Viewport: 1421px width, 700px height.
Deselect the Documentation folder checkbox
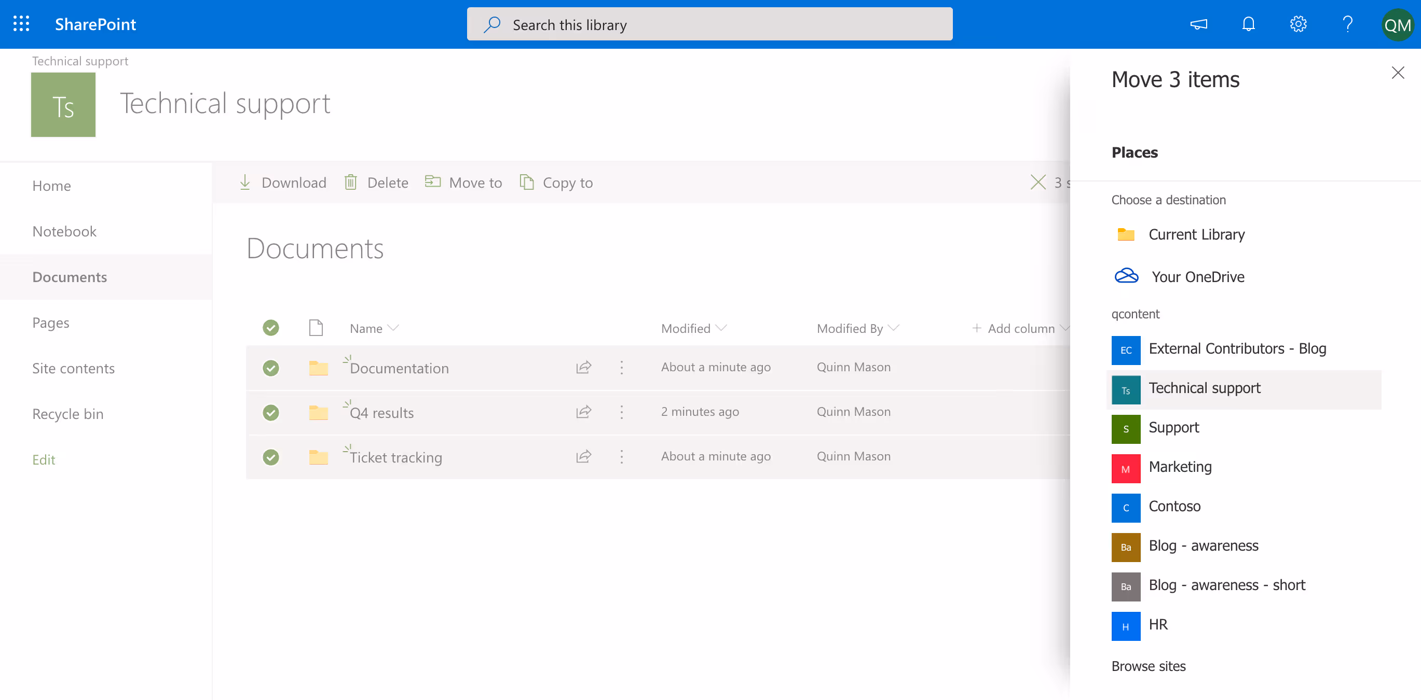pos(270,368)
